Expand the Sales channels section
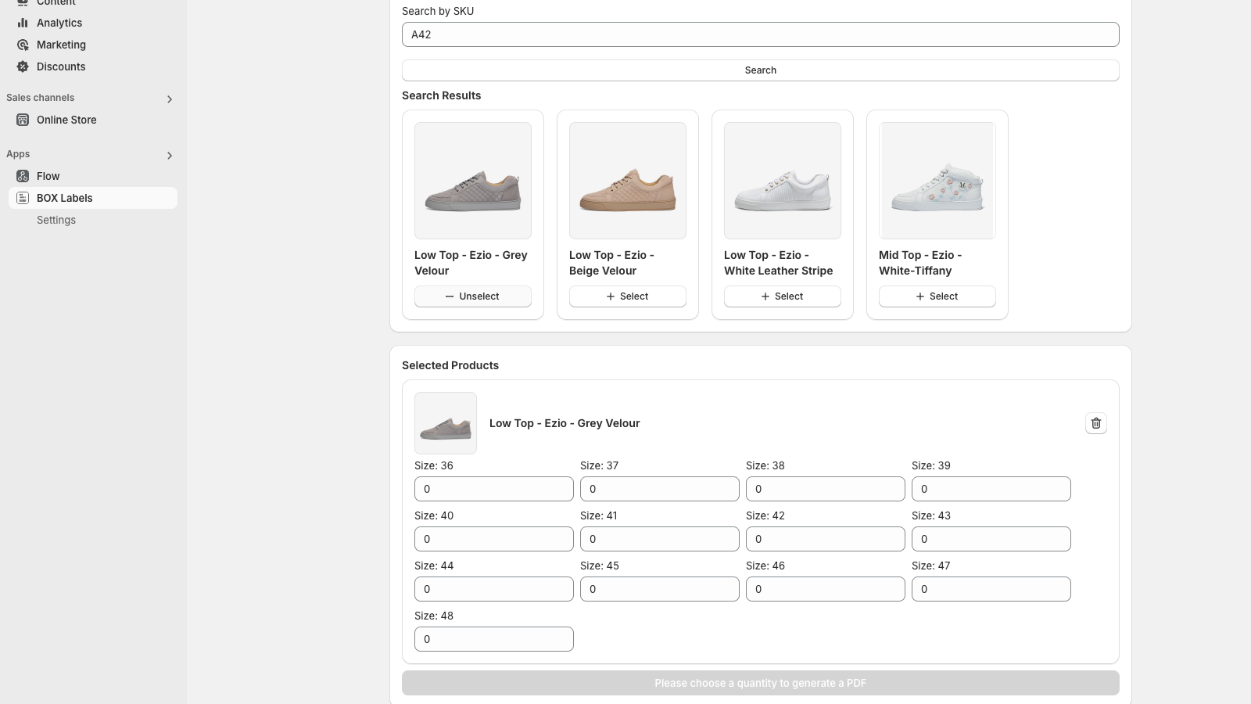Viewport: 1251px width, 704px height. coord(170,99)
